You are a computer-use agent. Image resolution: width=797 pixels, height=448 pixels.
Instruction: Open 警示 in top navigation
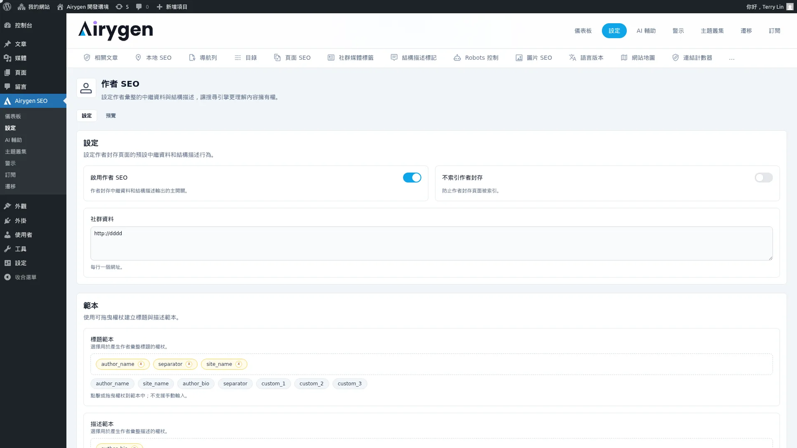[678, 31]
